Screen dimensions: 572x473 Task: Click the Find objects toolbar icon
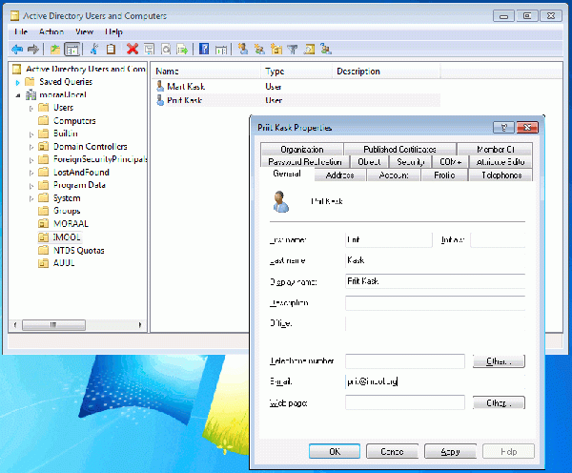309,49
